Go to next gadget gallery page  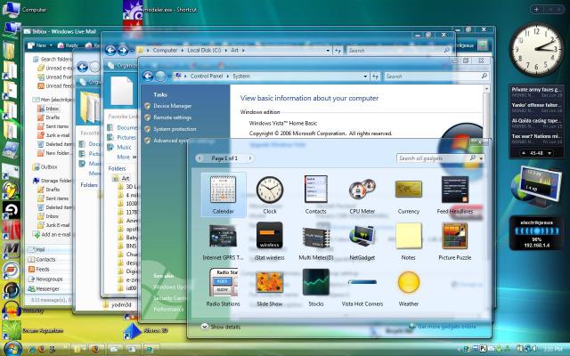pyautogui.click(x=249, y=158)
